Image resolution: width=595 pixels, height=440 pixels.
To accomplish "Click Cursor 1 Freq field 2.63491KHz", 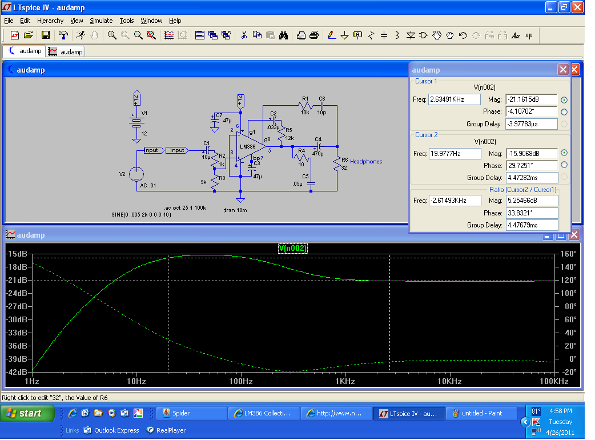I will pyautogui.click(x=455, y=99).
